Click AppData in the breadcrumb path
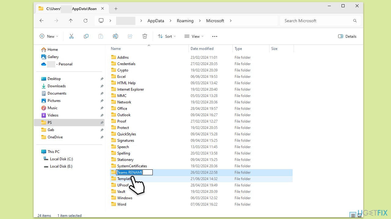This screenshot has width=391, height=219. [156, 21]
